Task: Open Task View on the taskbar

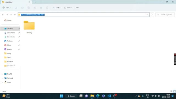Action: (x=81, y=96)
